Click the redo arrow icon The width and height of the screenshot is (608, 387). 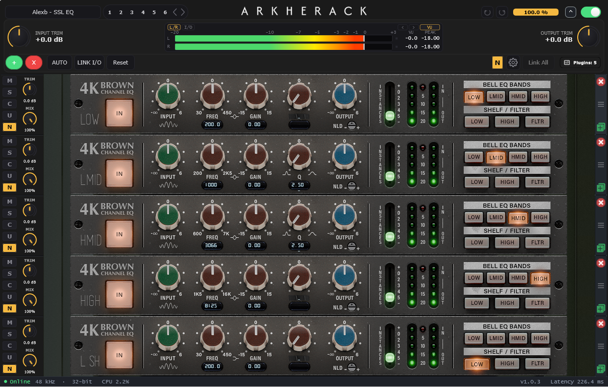pos(502,12)
